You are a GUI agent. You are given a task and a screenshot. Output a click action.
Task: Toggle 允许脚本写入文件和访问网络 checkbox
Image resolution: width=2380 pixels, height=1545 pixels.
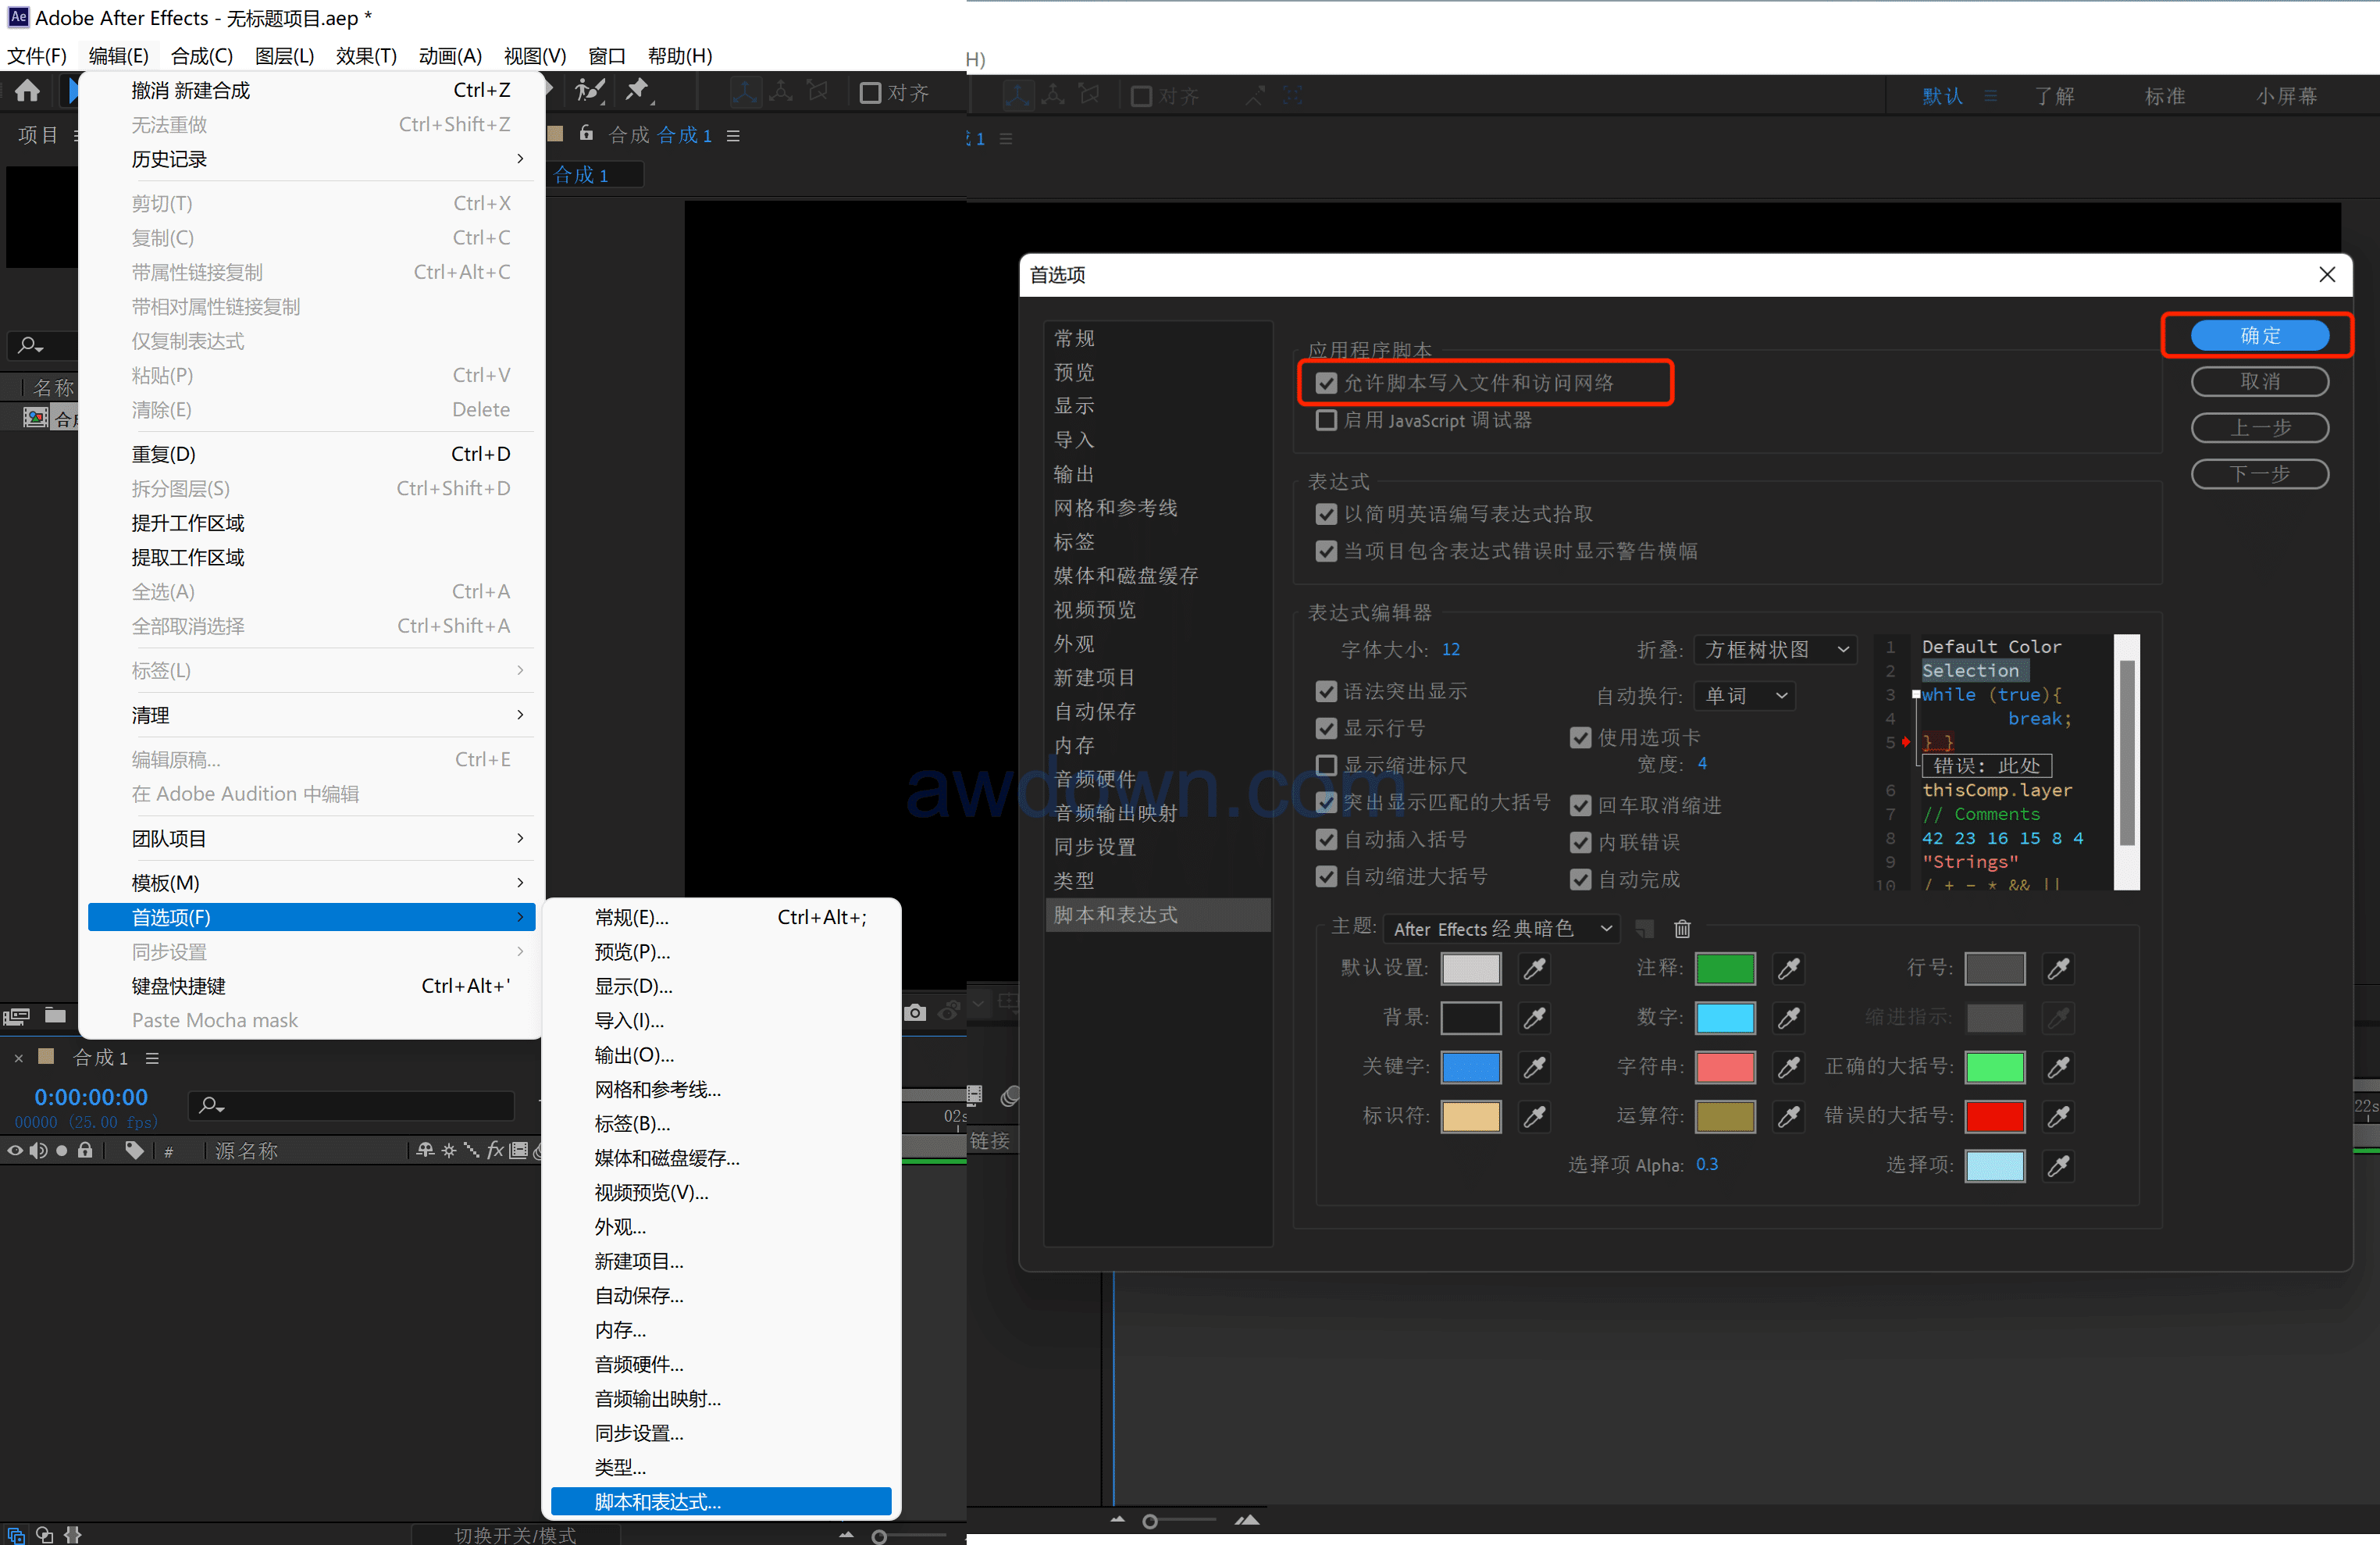click(x=1326, y=383)
